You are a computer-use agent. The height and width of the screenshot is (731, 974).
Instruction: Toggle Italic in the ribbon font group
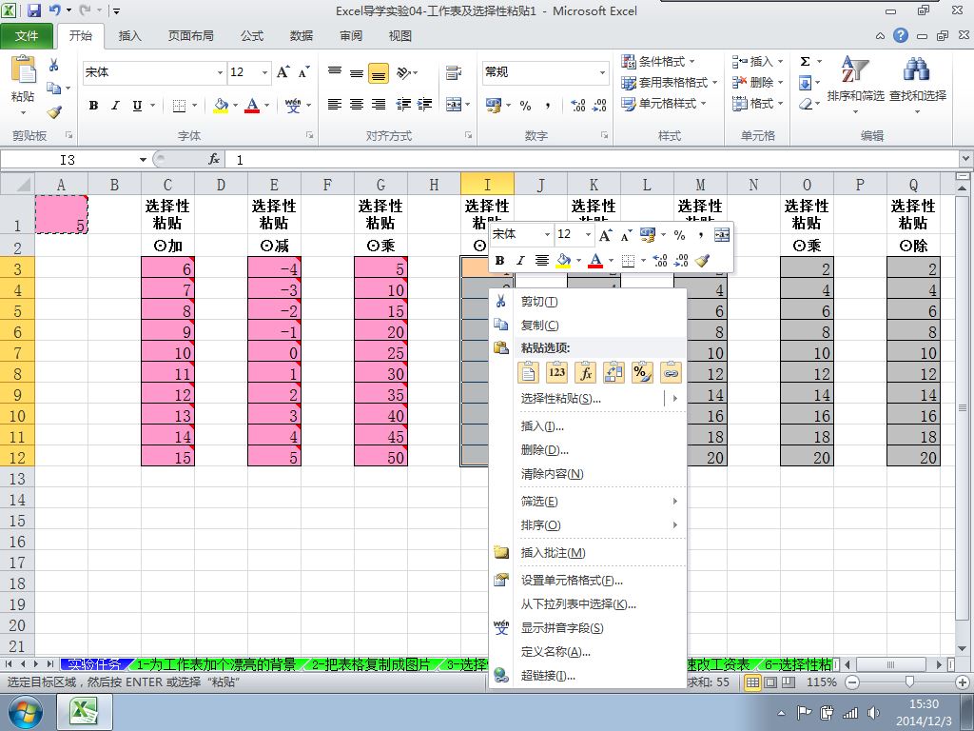point(115,105)
